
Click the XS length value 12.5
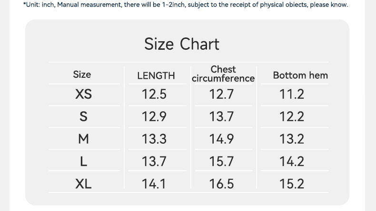(154, 94)
